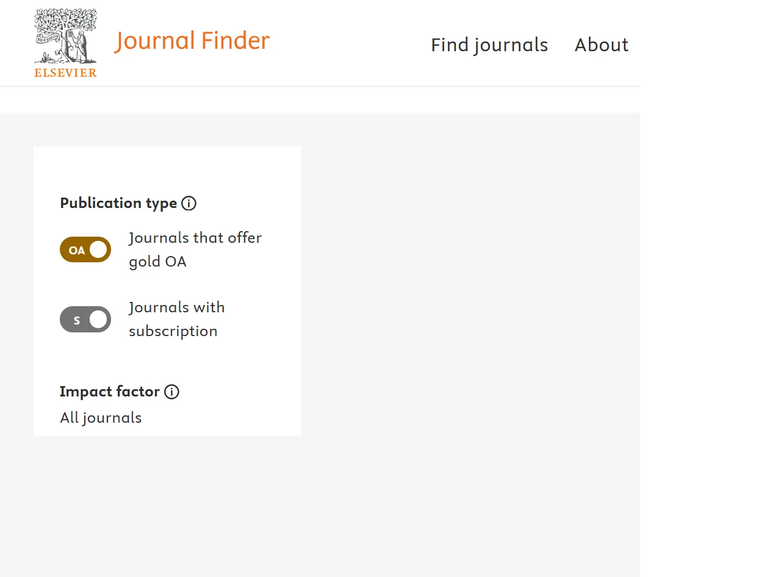This screenshot has height=577, width=769.
Task: Click the Publication type heading
Action: 118,203
